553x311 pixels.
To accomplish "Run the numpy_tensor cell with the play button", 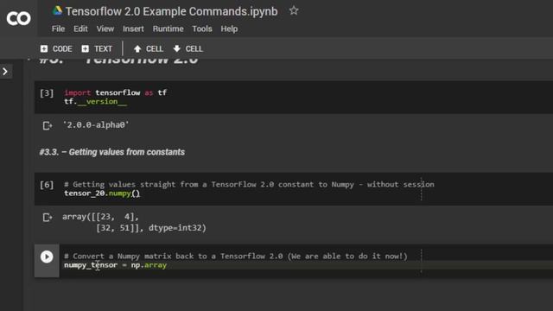I will [47, 257].
